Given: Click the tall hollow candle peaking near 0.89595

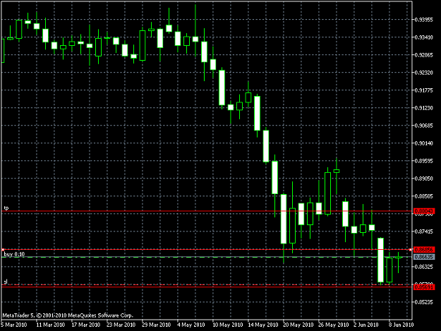Looking at the screenshot, I should point(327,193).
